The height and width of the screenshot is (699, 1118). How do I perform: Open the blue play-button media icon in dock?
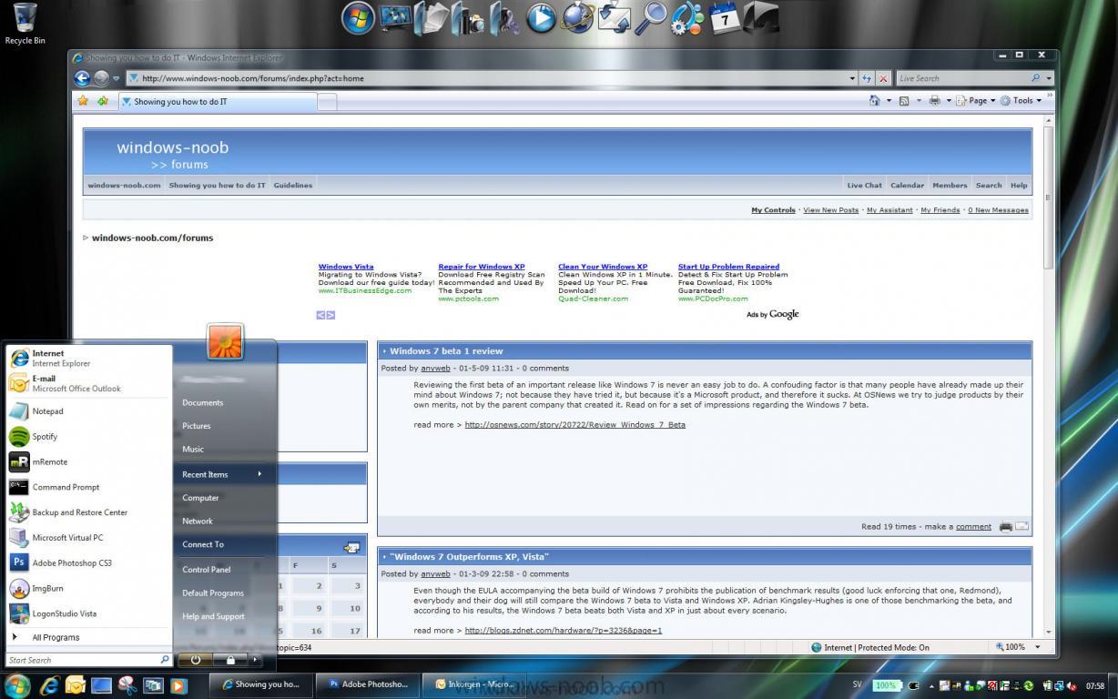pos(541,18)
